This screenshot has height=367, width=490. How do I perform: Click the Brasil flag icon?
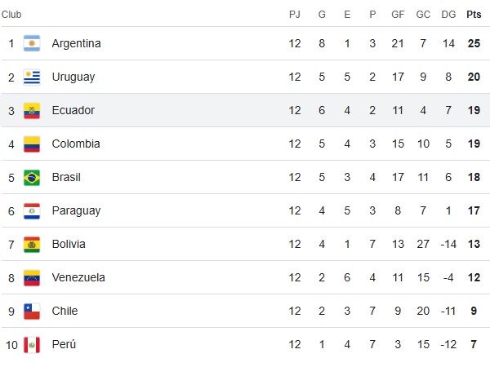pos(32,177)
